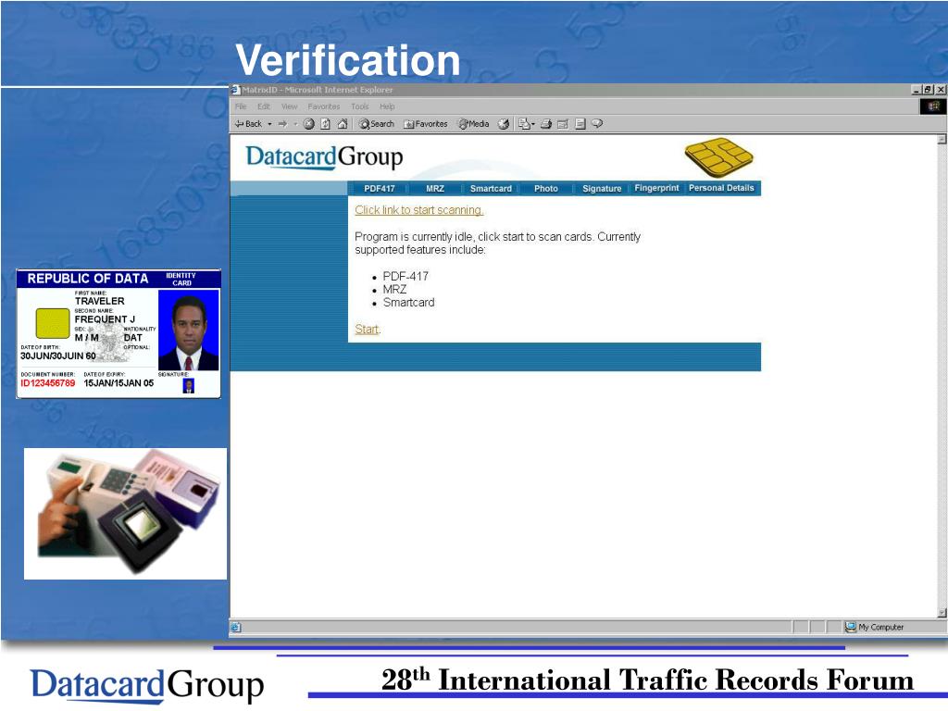The image size is (948, 711).
Task: Click the Start link
Action: pos(367,329)
